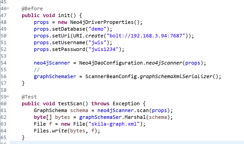Click the Exception type on line 60
Viewport: 244px width, 144px height.
pos(126,104)
